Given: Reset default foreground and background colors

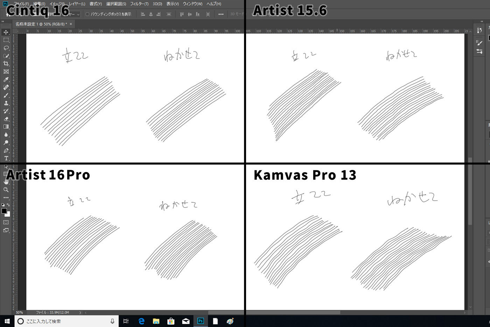Looking at the screenshot, I should (x=3, y=205).
